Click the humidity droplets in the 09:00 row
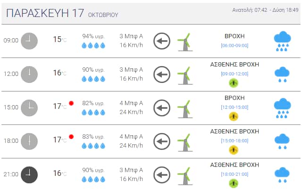This screenshot has width=302, height=190. [93, 46]
